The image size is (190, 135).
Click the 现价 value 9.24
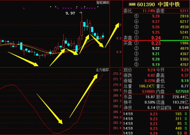[151, 70]
